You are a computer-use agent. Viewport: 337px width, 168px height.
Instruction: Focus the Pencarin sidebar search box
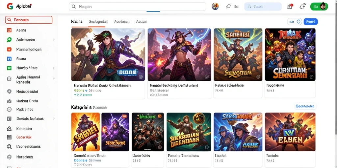coord(29,20)
